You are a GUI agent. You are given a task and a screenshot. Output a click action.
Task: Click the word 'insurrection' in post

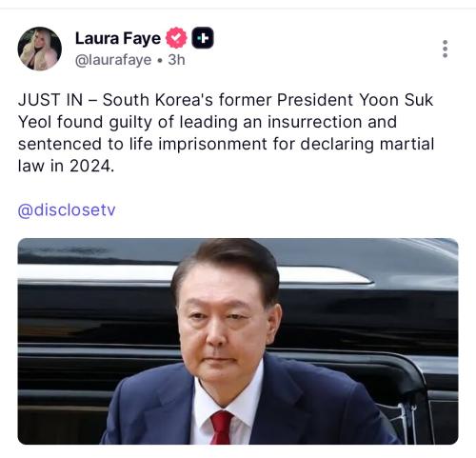[x=315, y=122]
